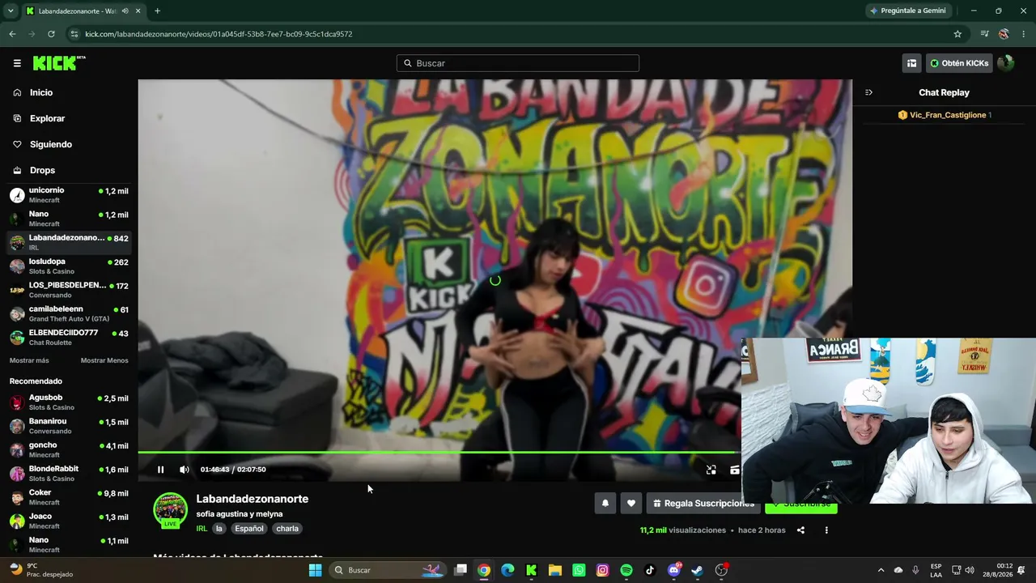The width and height of the screenshot is (1036, 583).
Task: Open the Labandadezonanorte channel name link
Action: point(252,499)
